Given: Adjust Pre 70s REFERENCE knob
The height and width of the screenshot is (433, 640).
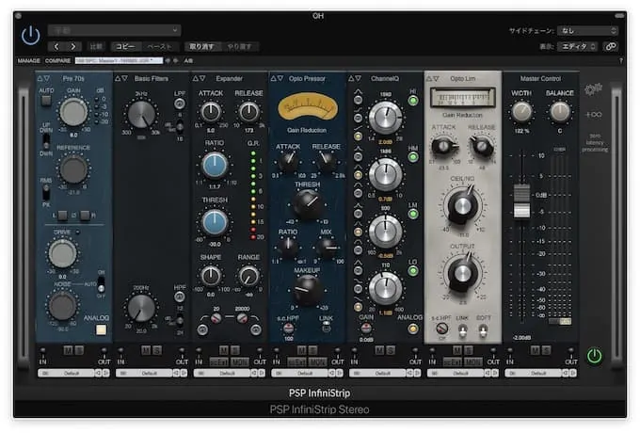Looking at the screenshot, I should click(73, 169).
